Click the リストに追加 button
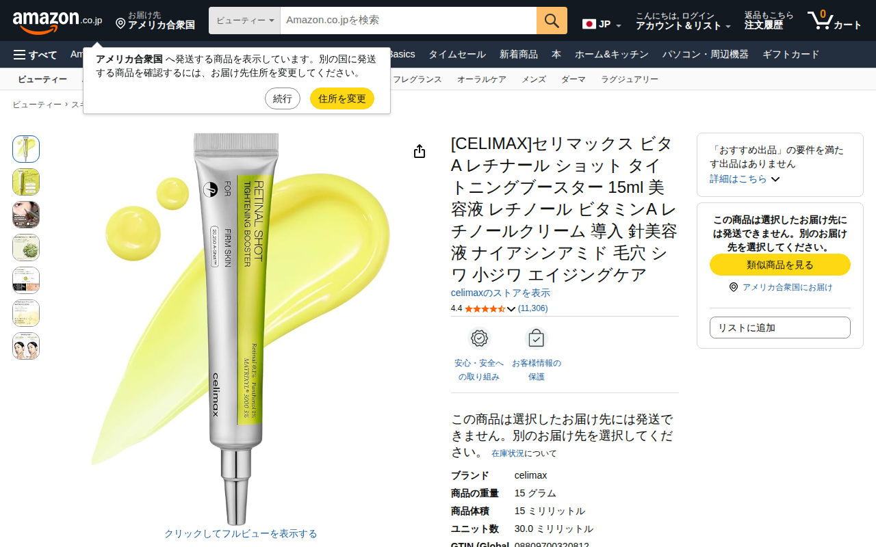This screenshot has height=547, width=876. (x=780, y=328)
